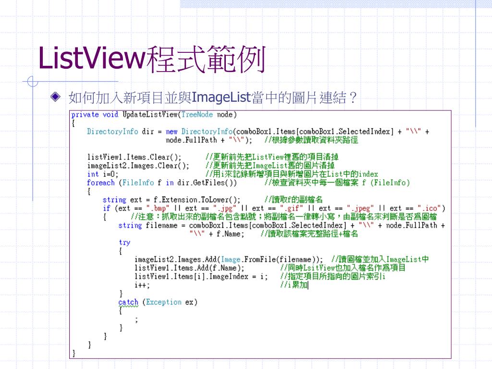Image resolution: width=492 pixels, height=369 pixels.
Task: Click the "try" keyword
Action: pyautogui.click(x=124, y=242)
